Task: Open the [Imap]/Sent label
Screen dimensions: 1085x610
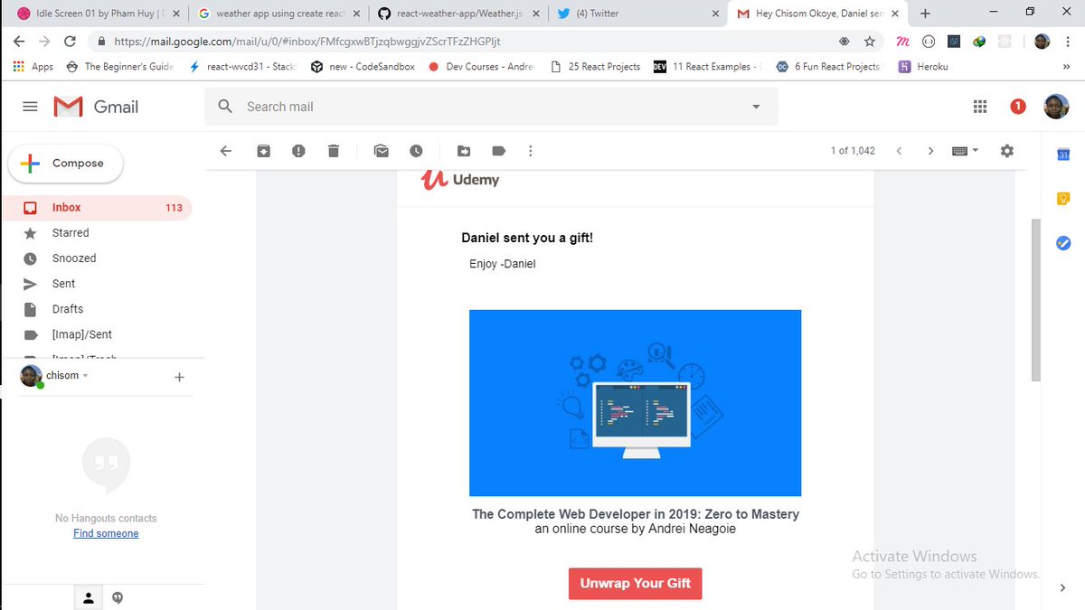Action: coord(97,334)
